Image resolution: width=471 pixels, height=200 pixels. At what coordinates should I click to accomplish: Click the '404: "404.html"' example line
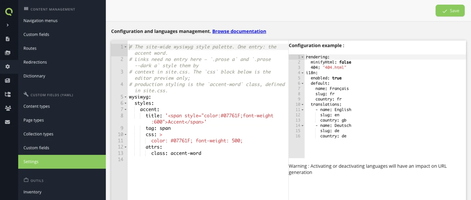[329, 67]
